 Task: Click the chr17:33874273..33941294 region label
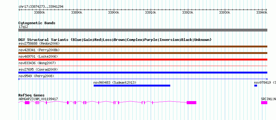(41, 7)
